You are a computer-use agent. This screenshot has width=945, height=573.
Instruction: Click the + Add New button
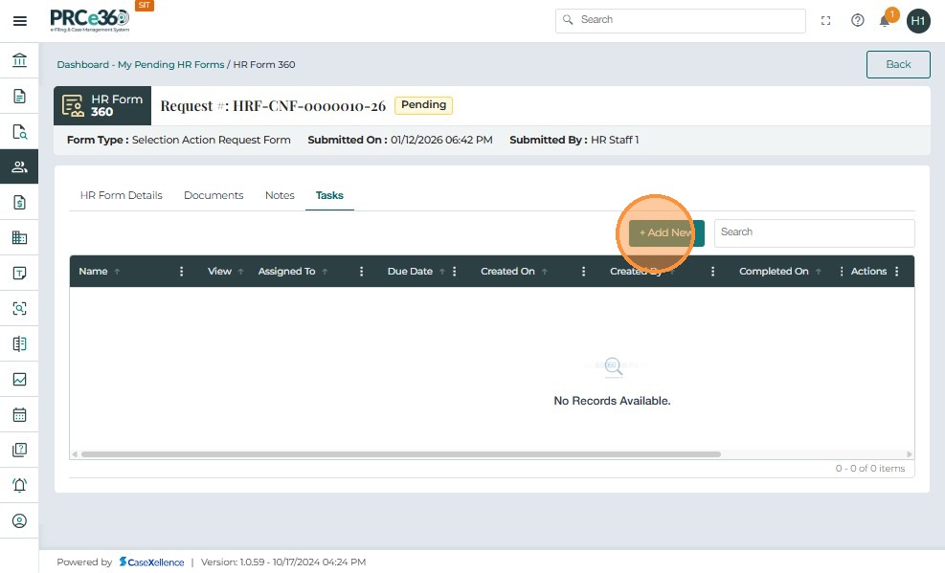(x=666, y=233)
